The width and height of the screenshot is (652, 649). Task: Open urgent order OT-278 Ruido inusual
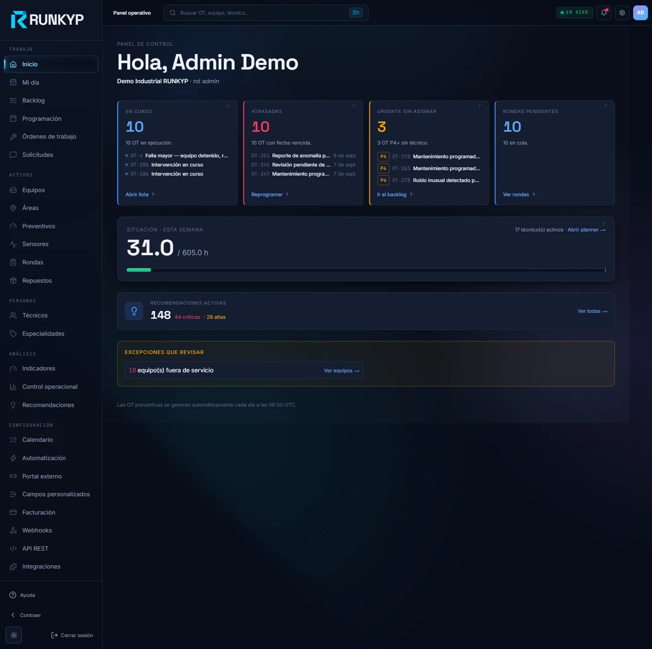tap(429, 181)
